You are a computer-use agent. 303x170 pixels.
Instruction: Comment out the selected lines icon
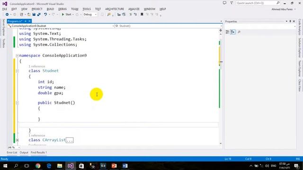131,15
